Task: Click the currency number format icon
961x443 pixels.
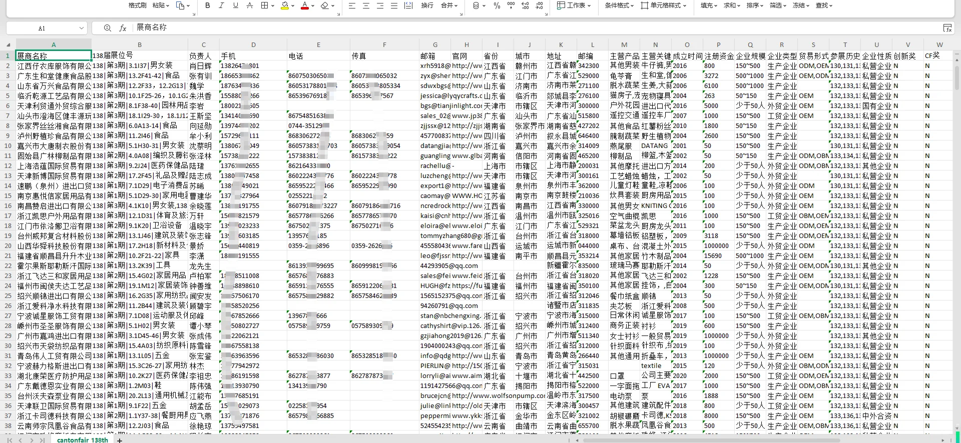Action: [476, 5]
